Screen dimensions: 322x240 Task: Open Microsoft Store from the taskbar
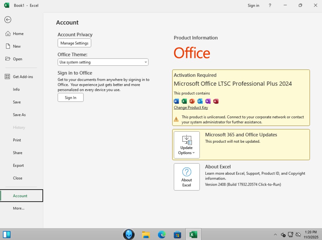[177, 235]
